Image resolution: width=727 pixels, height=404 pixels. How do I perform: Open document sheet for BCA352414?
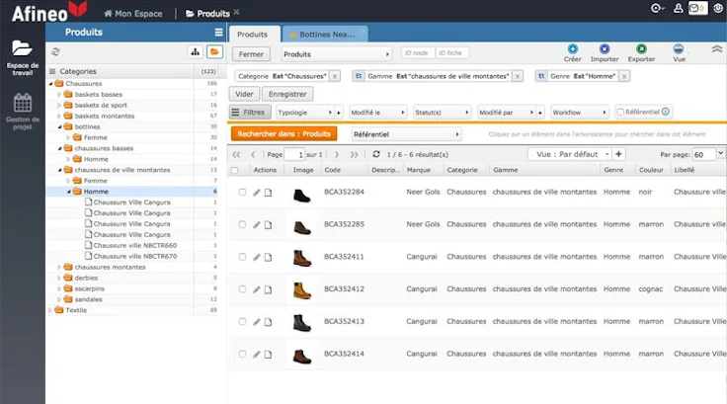point(268,355)
